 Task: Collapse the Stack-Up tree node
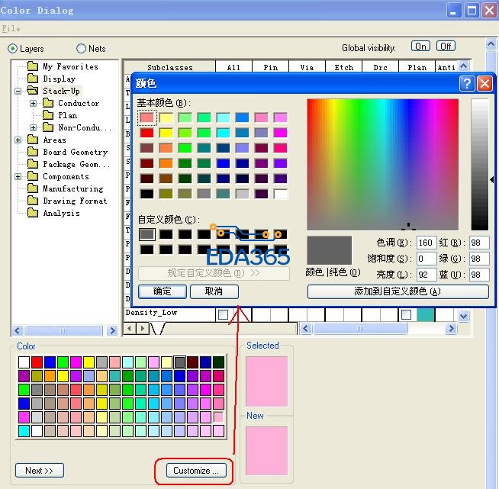point(18,91)
